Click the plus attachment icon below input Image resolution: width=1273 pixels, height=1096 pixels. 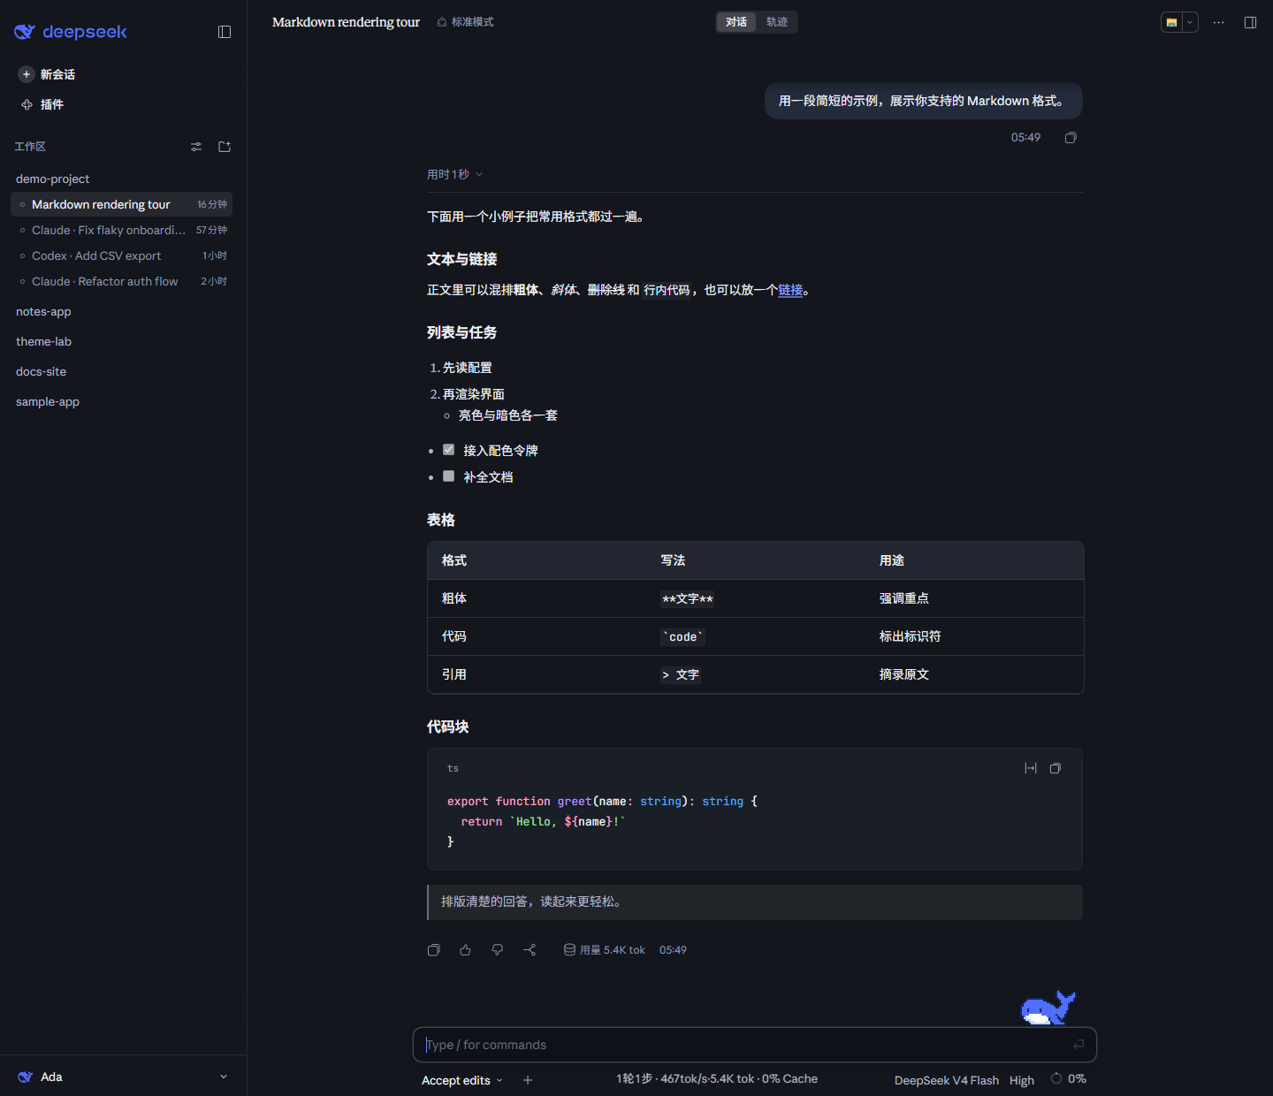pyautogui.click(x=528, y=1080)
